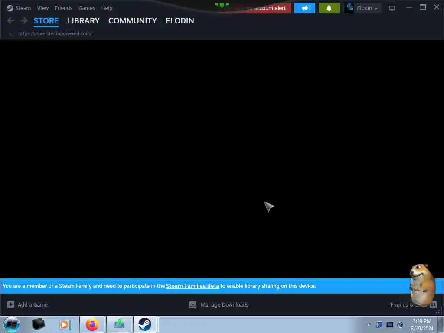
Task: Open the Games menu
Action: click(x=87, y=8)
